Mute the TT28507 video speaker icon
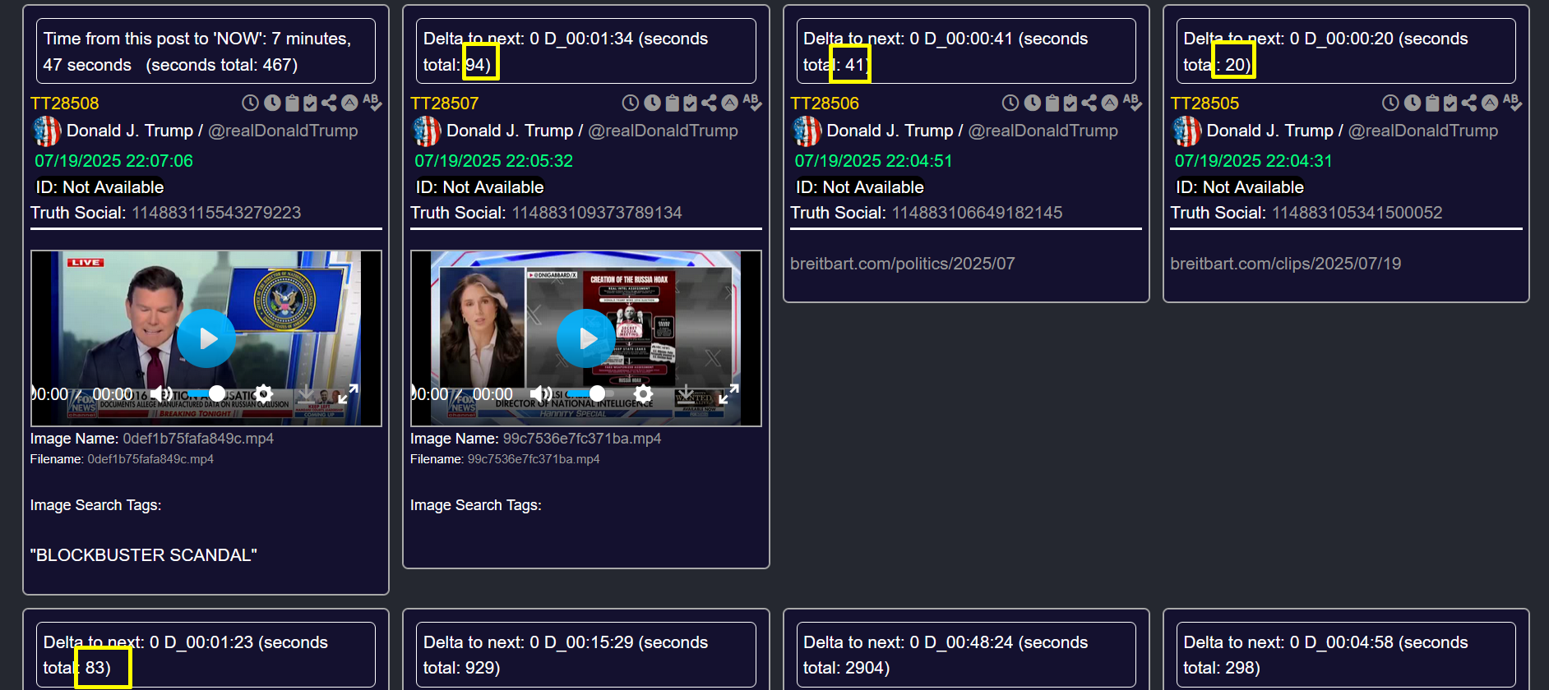The width and height of the screenshot is (1549, 690). pyautogui.click(x=541, y=394)
